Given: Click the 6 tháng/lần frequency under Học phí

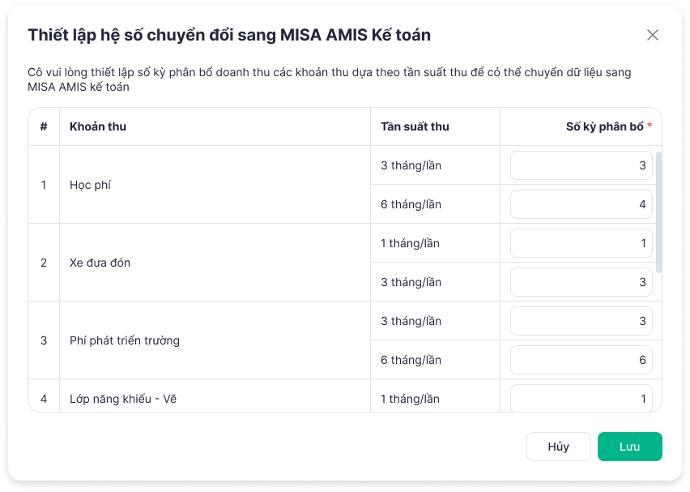Looking at the screenshot, I should 411,204.
